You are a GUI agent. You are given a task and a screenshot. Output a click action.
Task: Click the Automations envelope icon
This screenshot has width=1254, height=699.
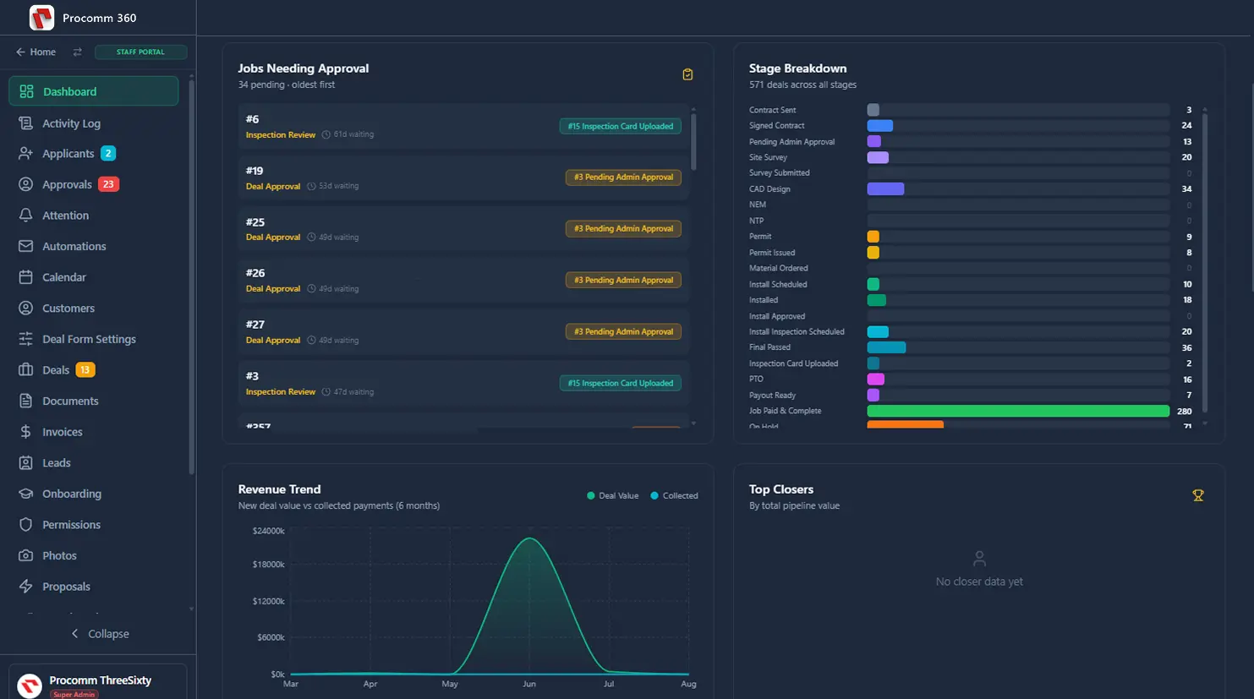point(25,246)
